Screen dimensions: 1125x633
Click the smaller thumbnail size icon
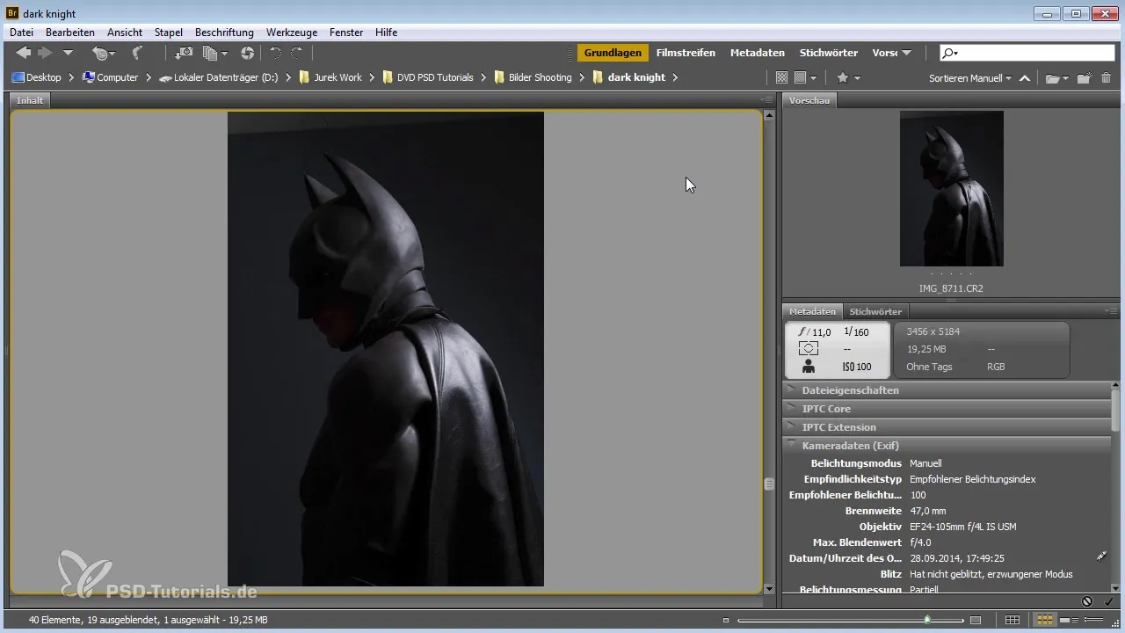click(x=726, y=621)
